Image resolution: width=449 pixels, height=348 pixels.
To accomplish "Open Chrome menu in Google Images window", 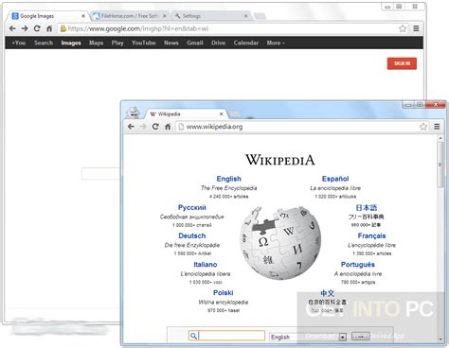I will tap(416, 28).
